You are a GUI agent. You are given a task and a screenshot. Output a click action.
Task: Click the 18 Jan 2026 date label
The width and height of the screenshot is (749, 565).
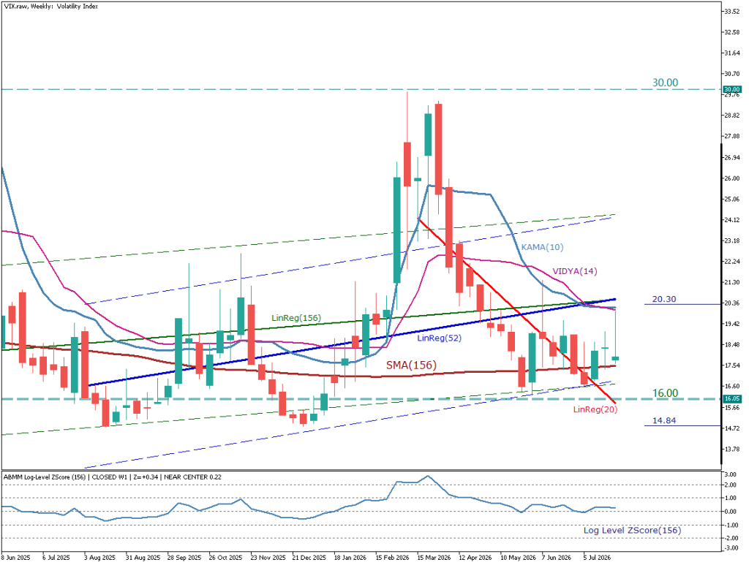pos(350,558)
